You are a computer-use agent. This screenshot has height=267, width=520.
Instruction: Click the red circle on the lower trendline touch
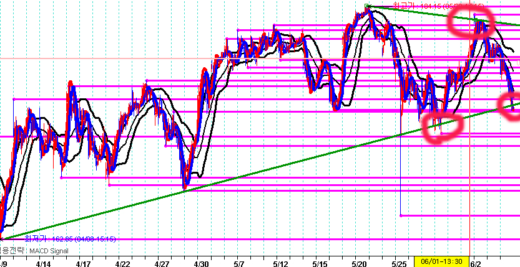[x=441, y=126]
